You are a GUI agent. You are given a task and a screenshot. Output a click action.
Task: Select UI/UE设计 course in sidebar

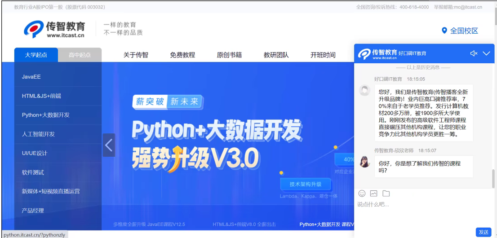pyautogui.click(x=58, y=153)
